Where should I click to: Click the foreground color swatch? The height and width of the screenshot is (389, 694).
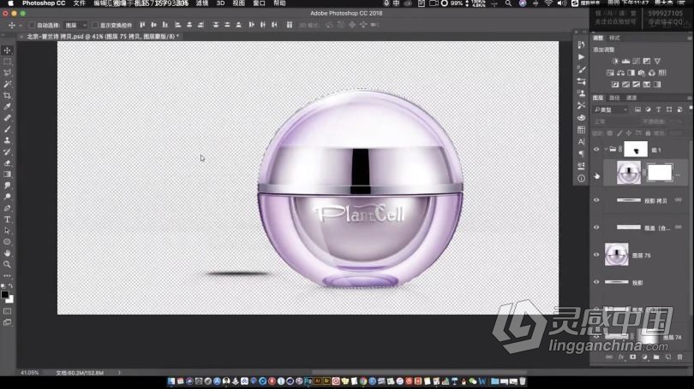(x=5, y=295)
